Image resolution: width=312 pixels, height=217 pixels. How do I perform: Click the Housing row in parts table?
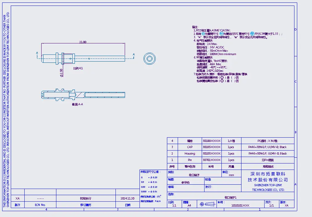tap(190, 153)
